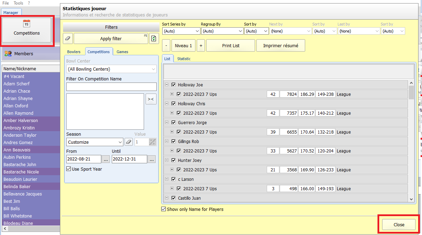This screenshot has width=422, height=235.
Task: Click the Value spinner arrows
Action: (x=152, y=142)
